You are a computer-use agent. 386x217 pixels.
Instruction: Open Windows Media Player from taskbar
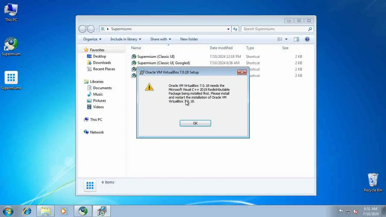pos(64,211)
